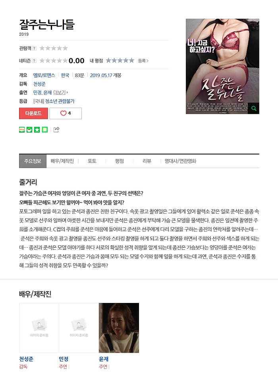Open the 포토 tab
Viewport: 278px width, 378px height.
[x=92, y=161]
